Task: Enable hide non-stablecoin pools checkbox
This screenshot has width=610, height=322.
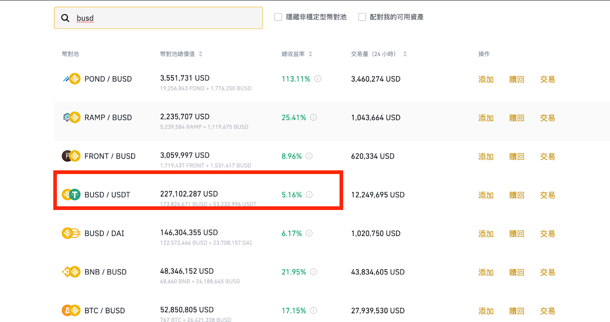Action: (278, 17)
